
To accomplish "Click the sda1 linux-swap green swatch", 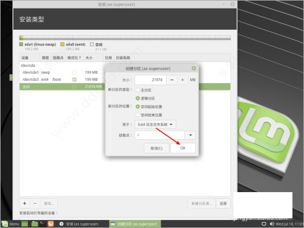I will pos(21,44).
